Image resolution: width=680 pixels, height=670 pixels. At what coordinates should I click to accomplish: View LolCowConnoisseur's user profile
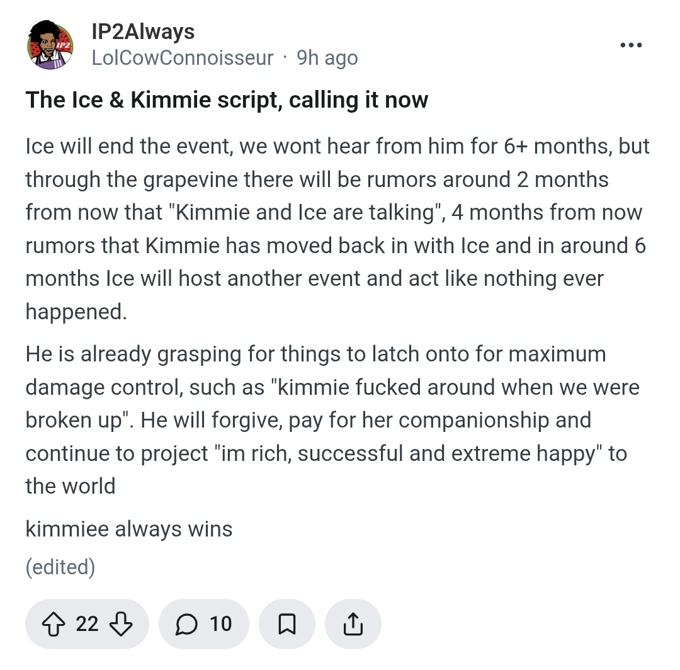[x=183, y=58]
